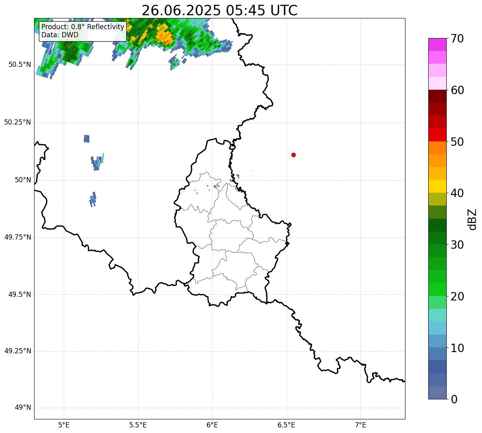Select the 49°N latitude label
482x433 pixels.
click(23, 408)
